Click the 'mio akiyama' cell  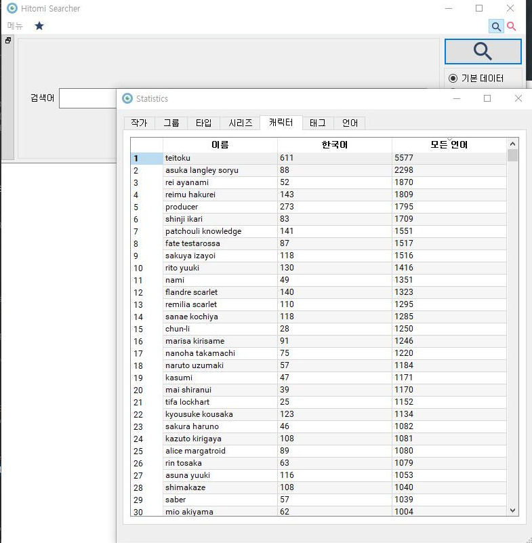point(220,512)
